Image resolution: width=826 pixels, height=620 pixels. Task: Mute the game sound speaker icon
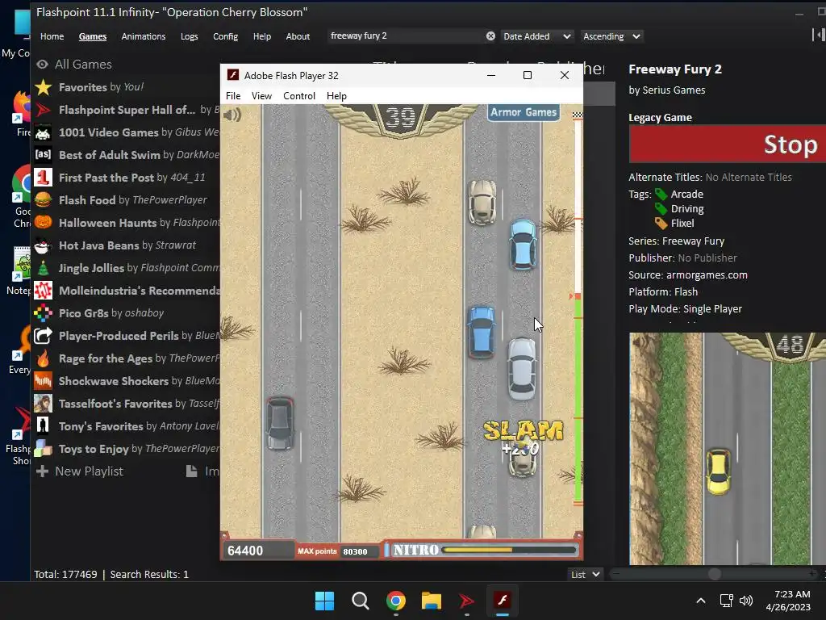[x=232, y=115]
